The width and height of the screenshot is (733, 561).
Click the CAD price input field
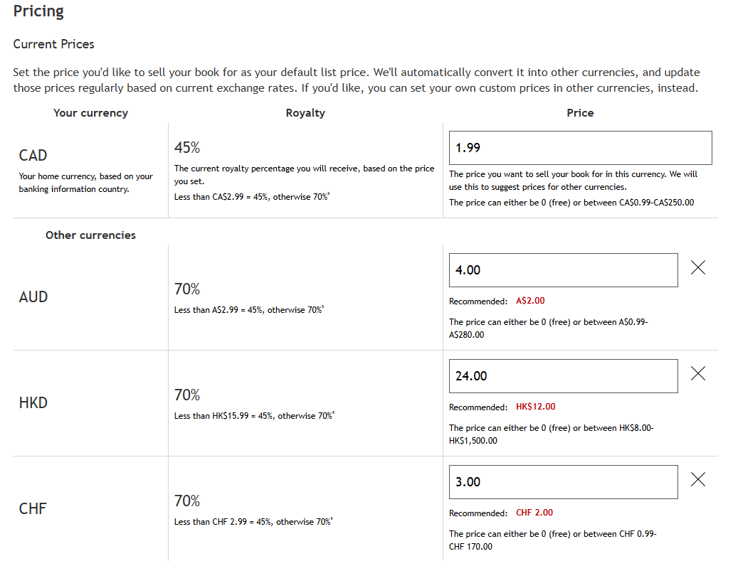tap(580, 148)
